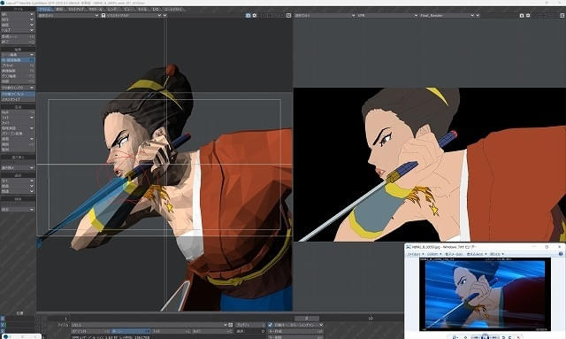The width and height of the screenshot is (566, 339).
Task: Click the blue highlighted icon in the left viewport header
Action: tap(248, 16)
